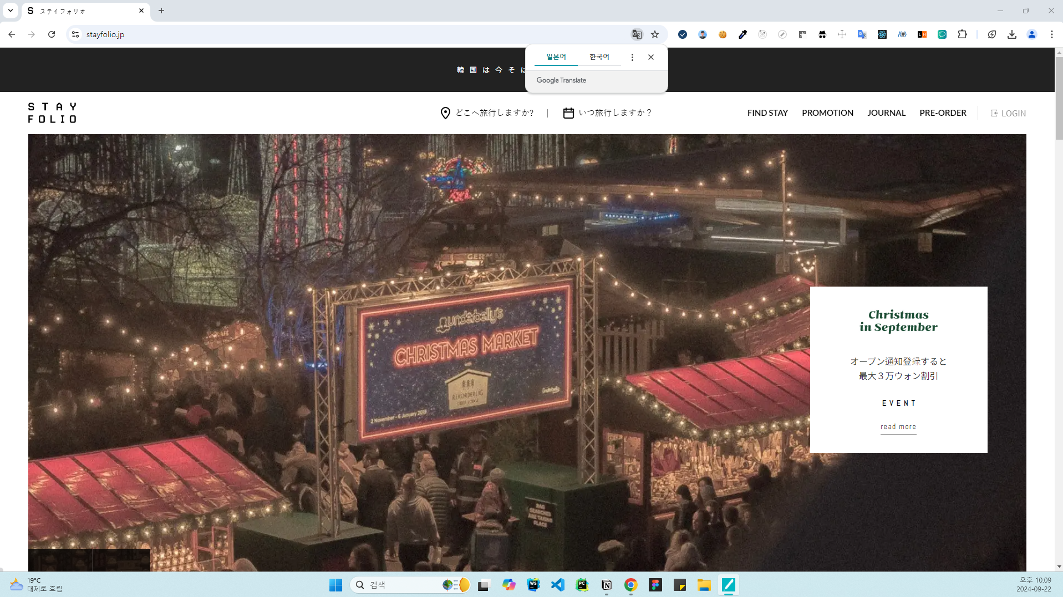Viewport: 1063px width, 597px height.
Task: Click the Google Translate icon in address bar
Action: pyautogui.click(x=637, y=34)
